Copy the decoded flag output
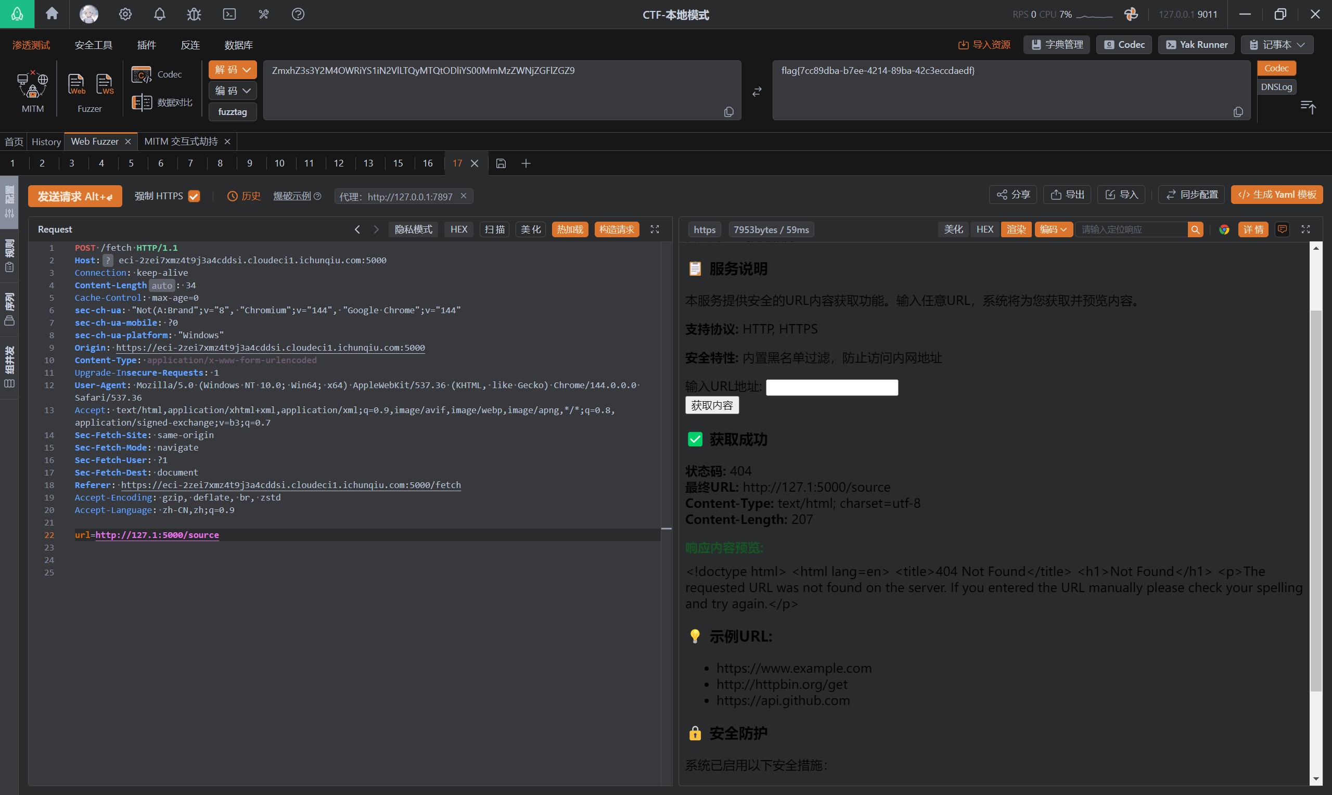 pyautogui.click(x=1238, y=111)
